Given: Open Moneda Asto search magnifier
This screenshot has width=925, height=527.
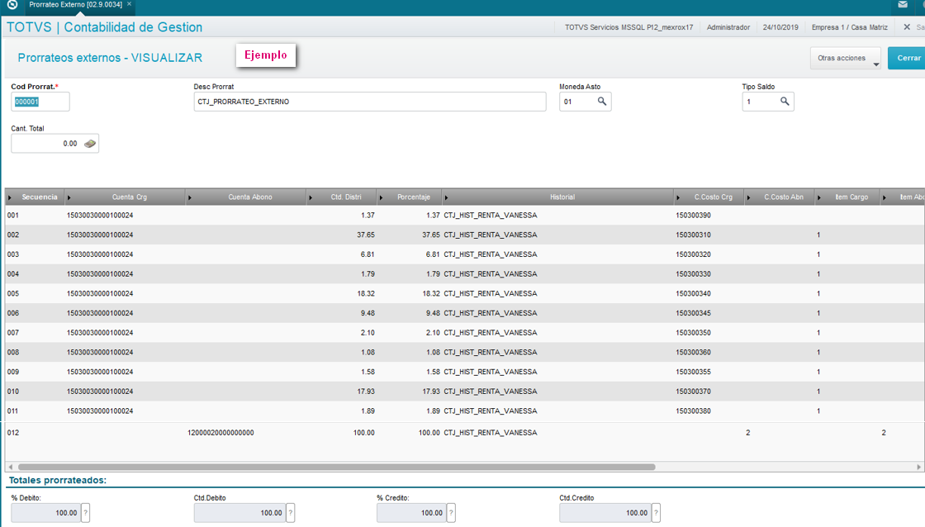Looking at the screenshot, I should tap(602, 102).
